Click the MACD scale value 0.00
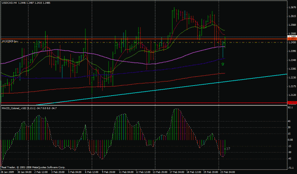297x174 pixels. tap(290, 140)
